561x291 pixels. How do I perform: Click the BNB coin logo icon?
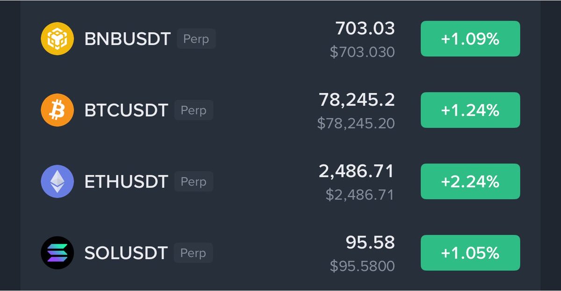click(x=57, y=39)
